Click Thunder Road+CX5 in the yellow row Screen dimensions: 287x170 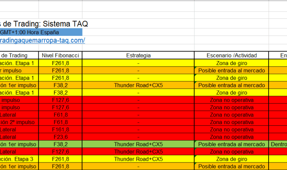(x=138, y=159)
